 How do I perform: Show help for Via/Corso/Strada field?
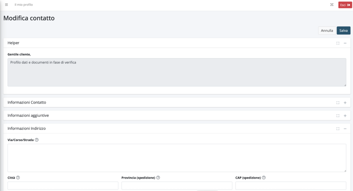pyautogui.click(x=37, y=140)
